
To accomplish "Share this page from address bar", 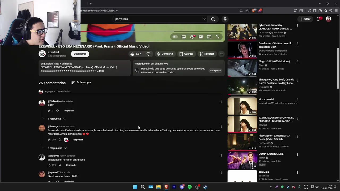I will 247,11.
